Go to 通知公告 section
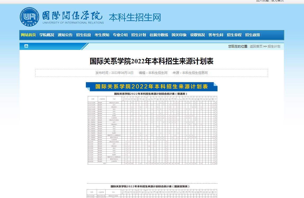 click(x=65, y=35)
